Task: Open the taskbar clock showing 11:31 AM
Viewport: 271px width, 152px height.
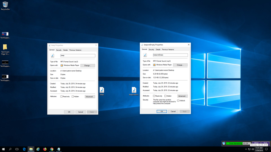Action: click(259, 149)
